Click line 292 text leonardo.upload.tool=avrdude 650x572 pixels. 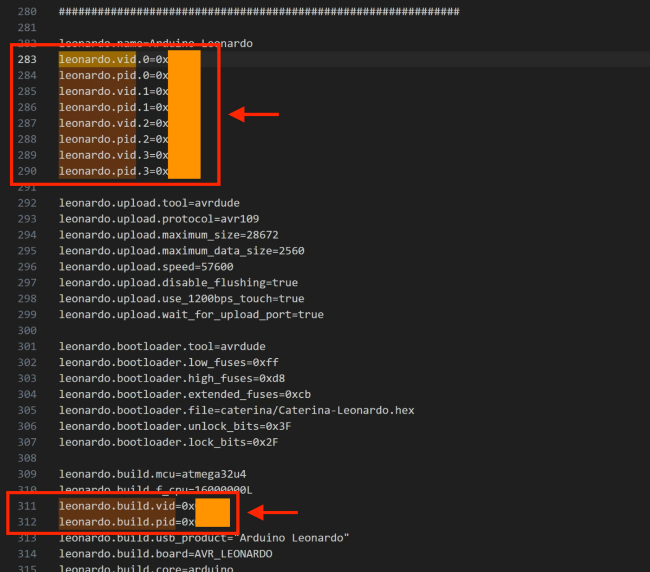point(149,203)
